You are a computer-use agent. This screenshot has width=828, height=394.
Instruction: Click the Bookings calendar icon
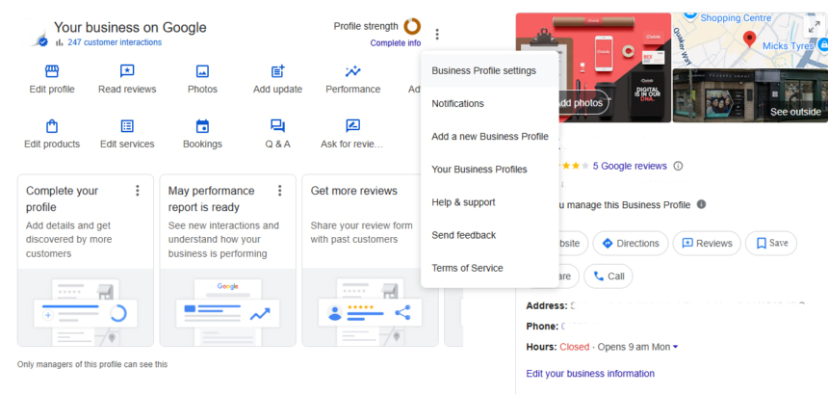tap(202, 126)
